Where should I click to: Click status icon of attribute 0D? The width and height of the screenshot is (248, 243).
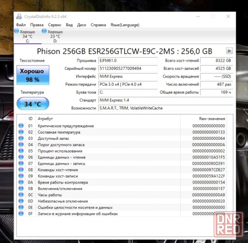(21, 201)
